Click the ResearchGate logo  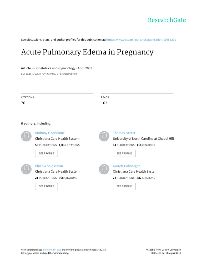(167, 20)
